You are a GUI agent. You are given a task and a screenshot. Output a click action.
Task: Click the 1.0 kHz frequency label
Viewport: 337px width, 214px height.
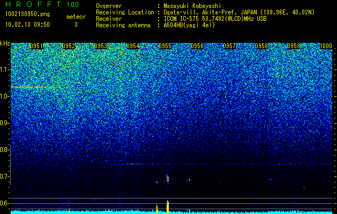coord(4,96)
